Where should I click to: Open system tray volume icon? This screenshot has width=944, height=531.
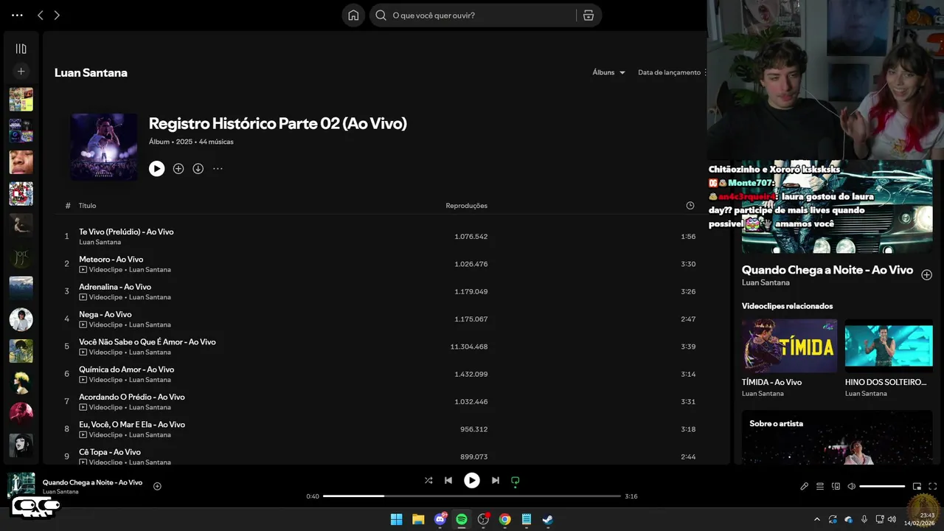tap(893, 519)
